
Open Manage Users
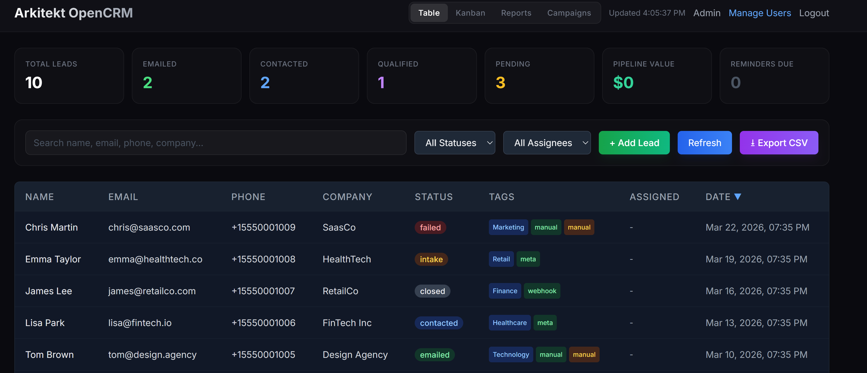pyautogui.click(x=760, y=13)
